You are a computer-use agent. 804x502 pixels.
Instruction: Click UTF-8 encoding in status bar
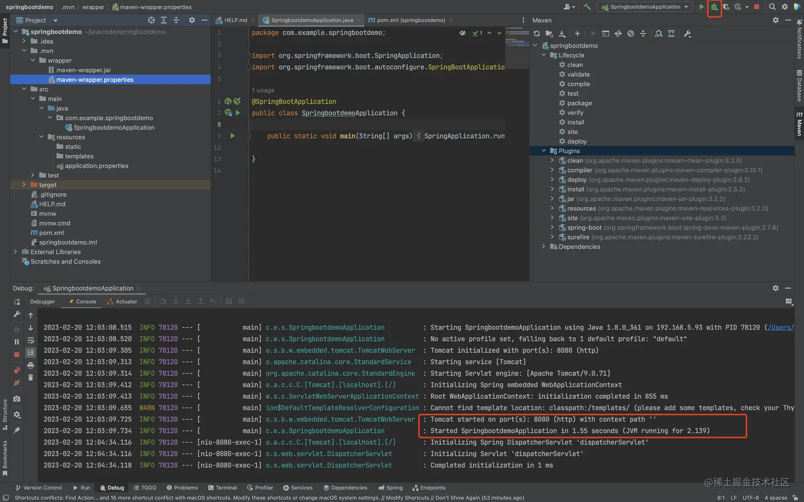[750, 498]
